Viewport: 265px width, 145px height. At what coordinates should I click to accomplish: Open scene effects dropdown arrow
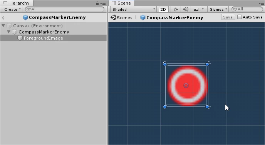[x=203, y=10]
